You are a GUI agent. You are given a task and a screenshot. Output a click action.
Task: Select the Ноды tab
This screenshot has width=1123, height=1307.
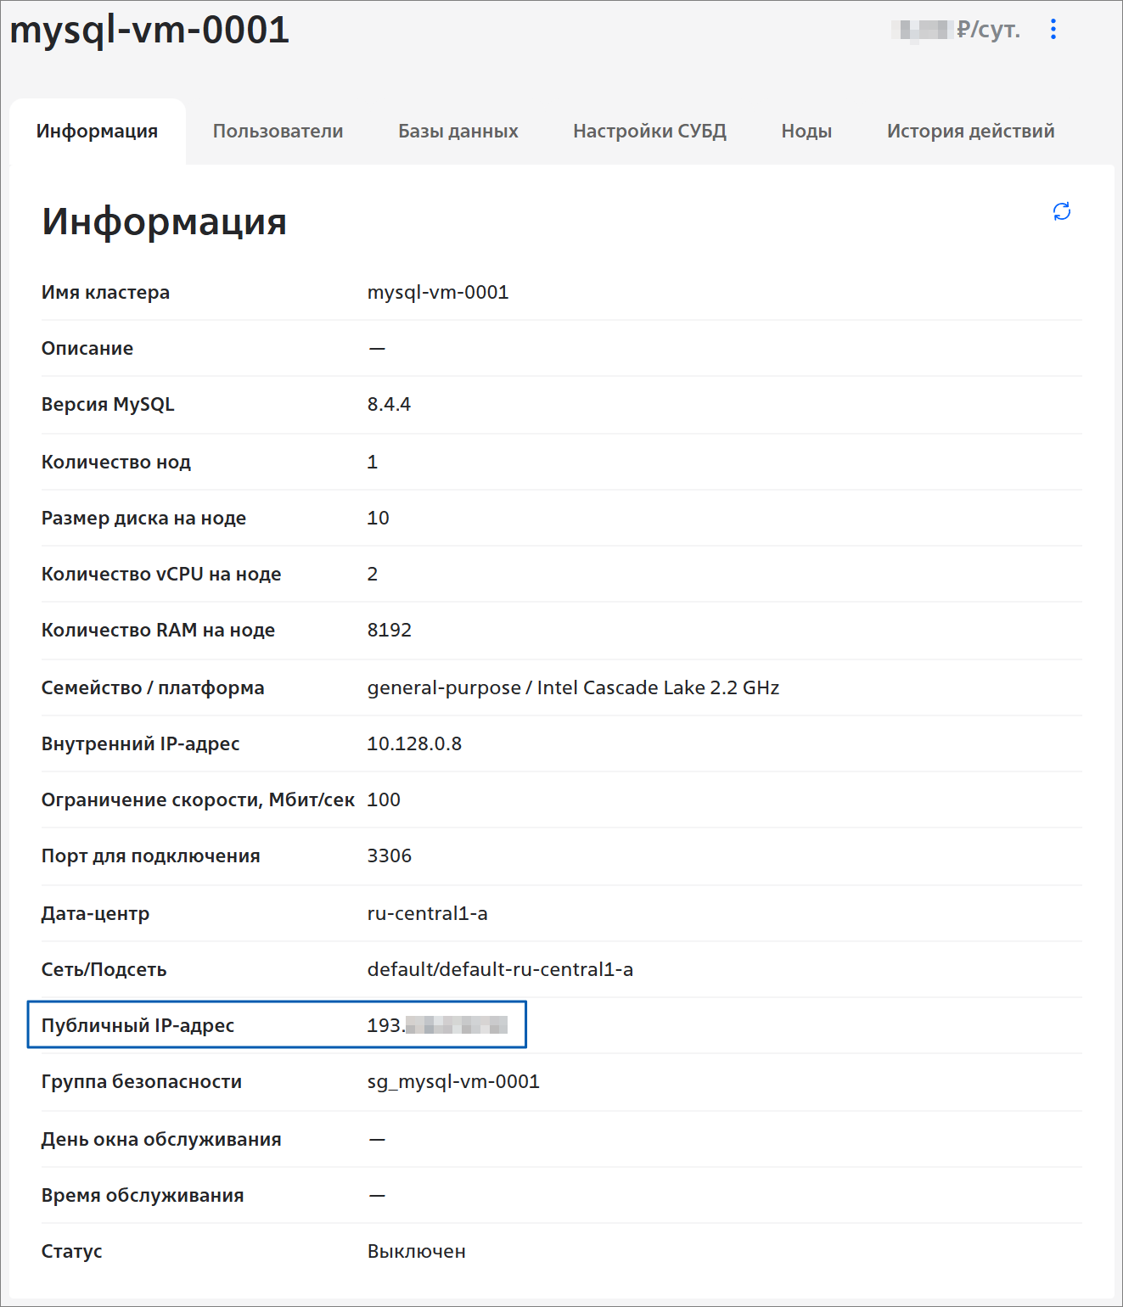pos(806,132)
